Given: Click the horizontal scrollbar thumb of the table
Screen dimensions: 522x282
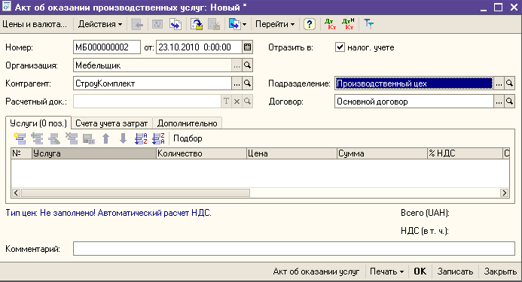Looking at the screenshot, I should (x=135, y=193).
